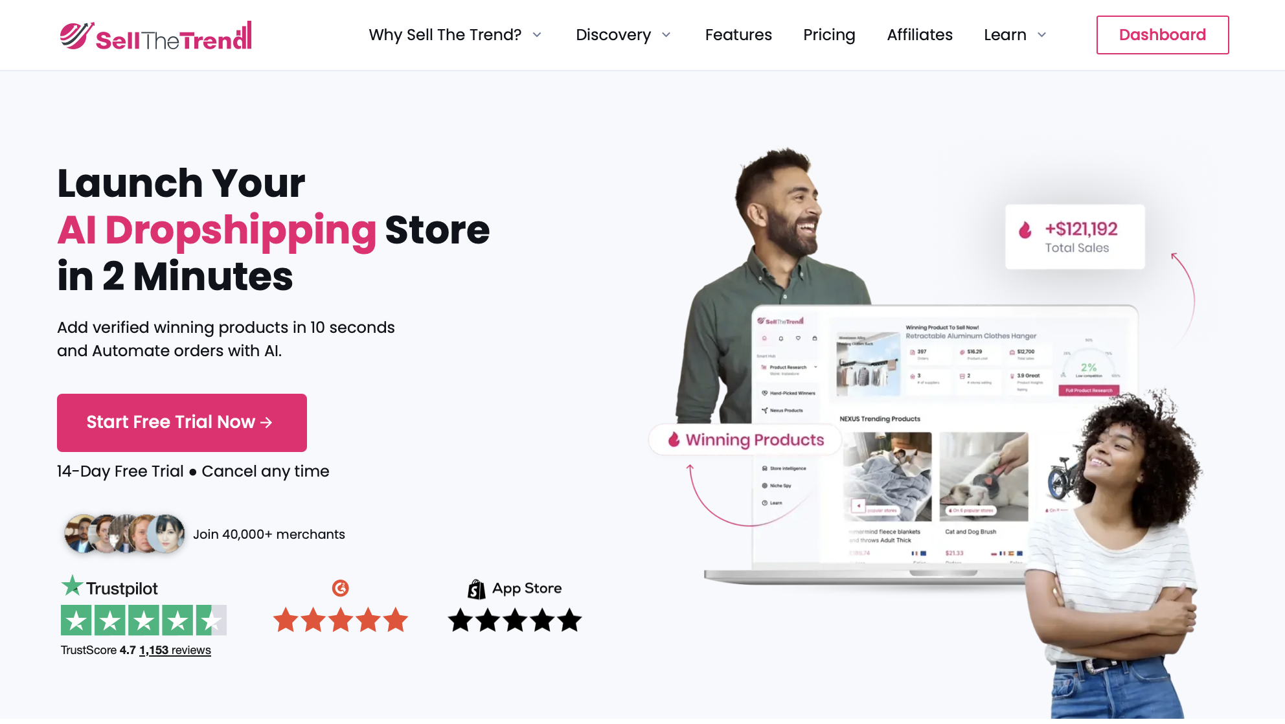Click the Shopify App Store bag icon
1285x724 pixels.
coord(476,589)
